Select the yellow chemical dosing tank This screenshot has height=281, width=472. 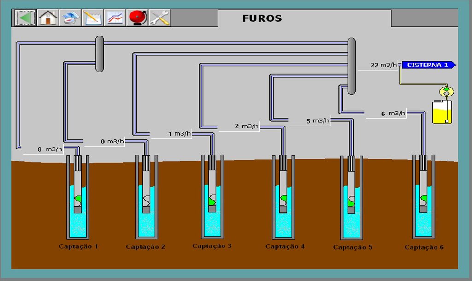coord(442,112)
